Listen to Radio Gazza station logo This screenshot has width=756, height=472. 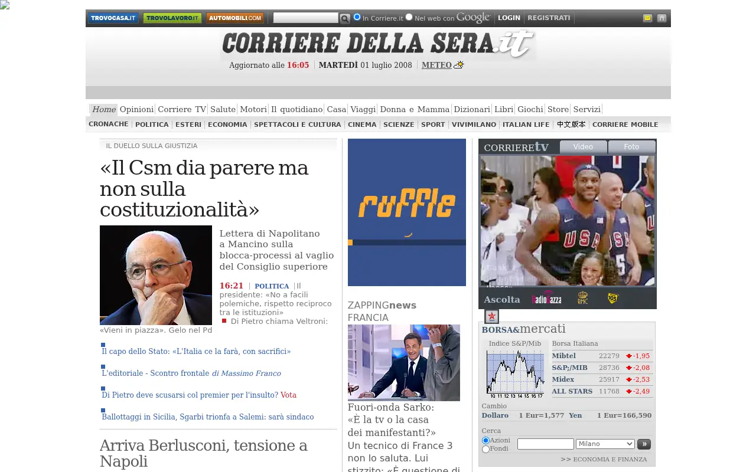(546, 299)
